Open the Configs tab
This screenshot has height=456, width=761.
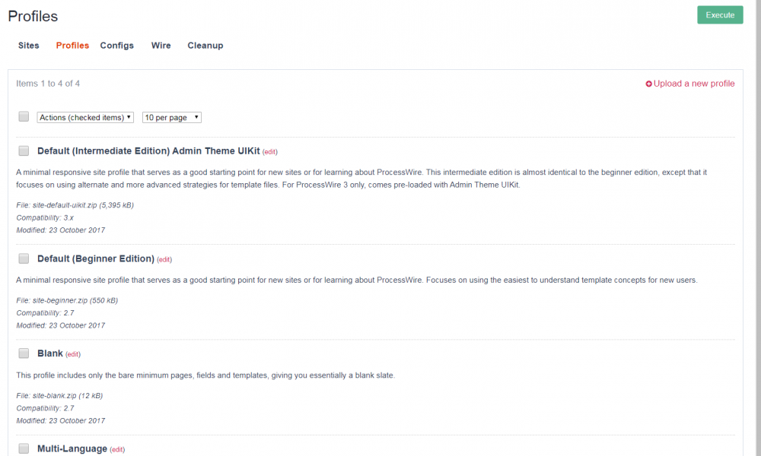pyautogui.click(x=116, y=46)
